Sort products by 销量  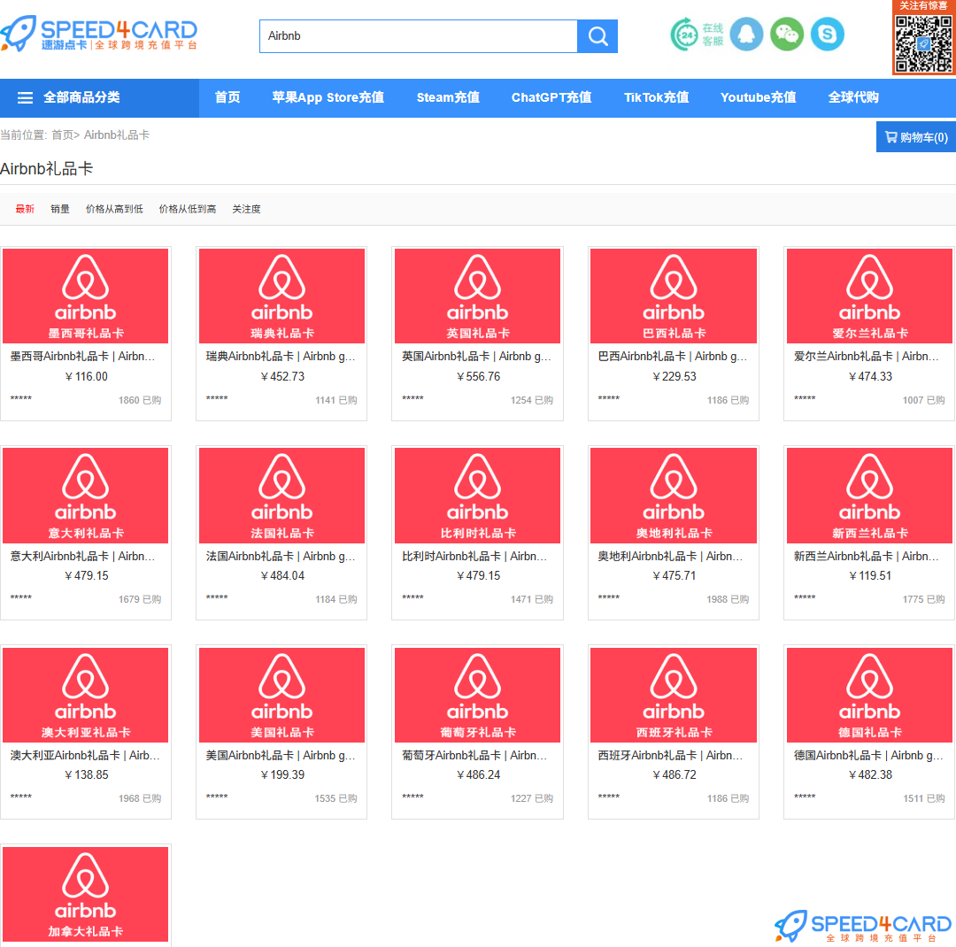point(60,209)
